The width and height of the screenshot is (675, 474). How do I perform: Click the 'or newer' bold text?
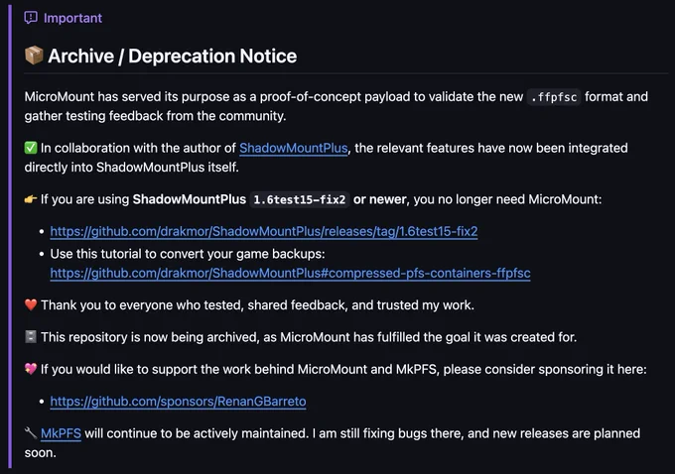[379, 199]
